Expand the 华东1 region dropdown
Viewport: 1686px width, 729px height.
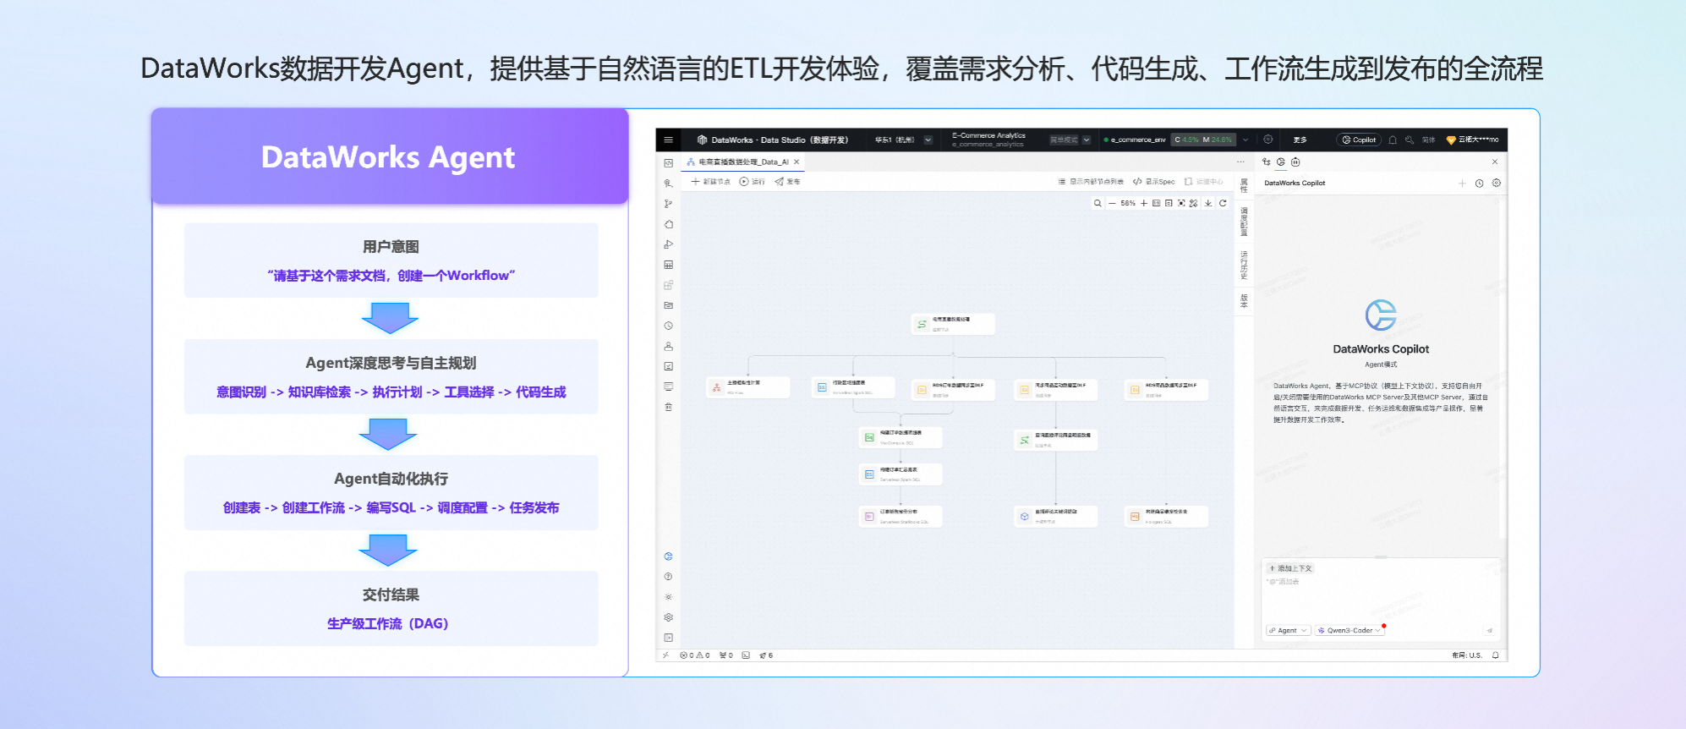[928, 140]
